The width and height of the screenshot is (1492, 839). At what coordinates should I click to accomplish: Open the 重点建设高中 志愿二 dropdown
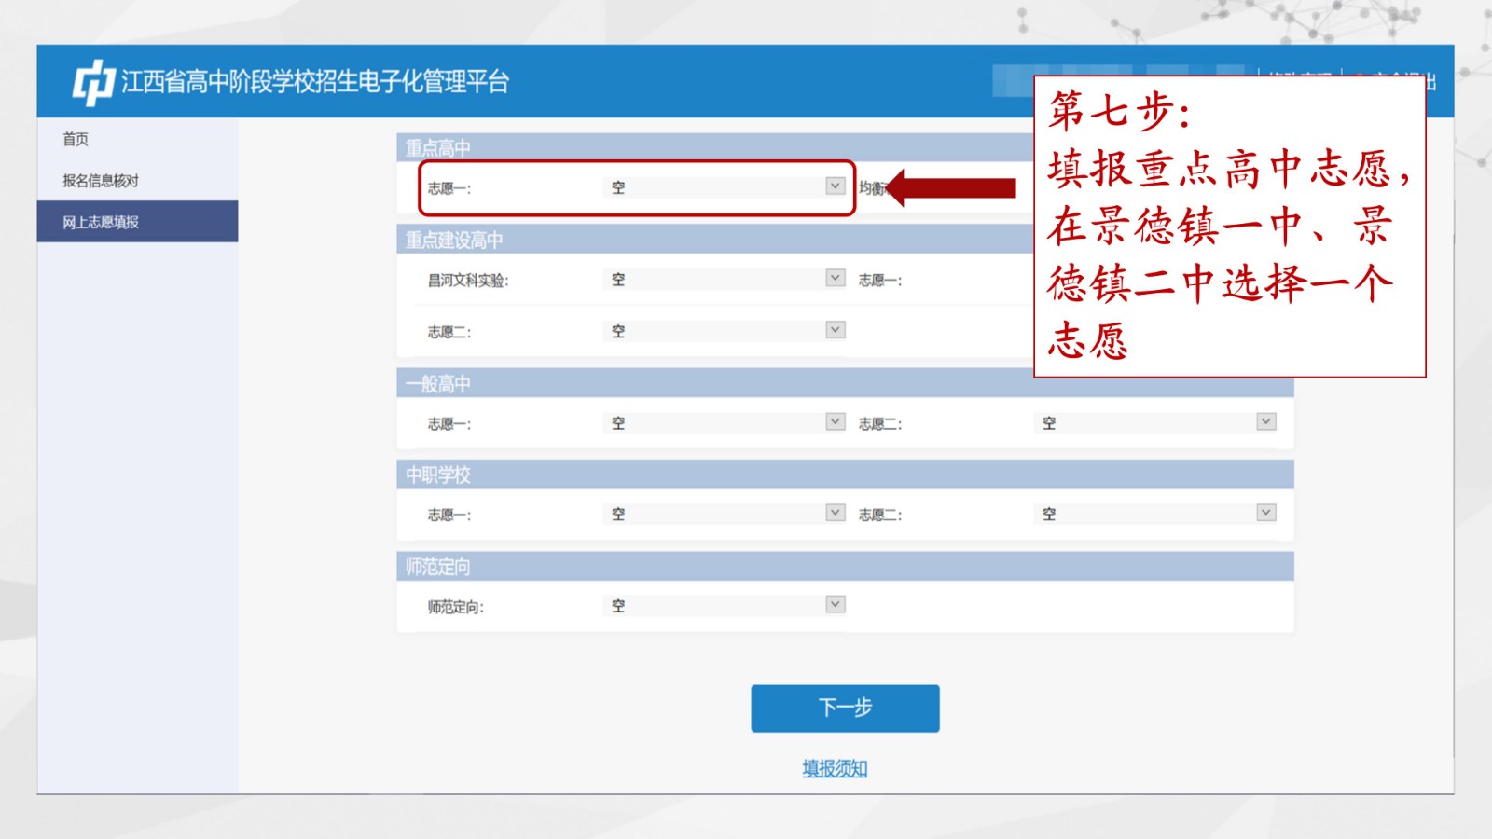[x=723, y=331]
